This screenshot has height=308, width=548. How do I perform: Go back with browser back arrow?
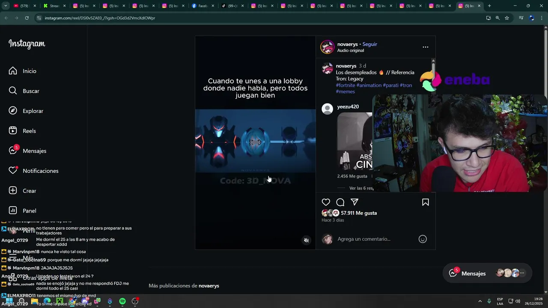pos(6,18)
